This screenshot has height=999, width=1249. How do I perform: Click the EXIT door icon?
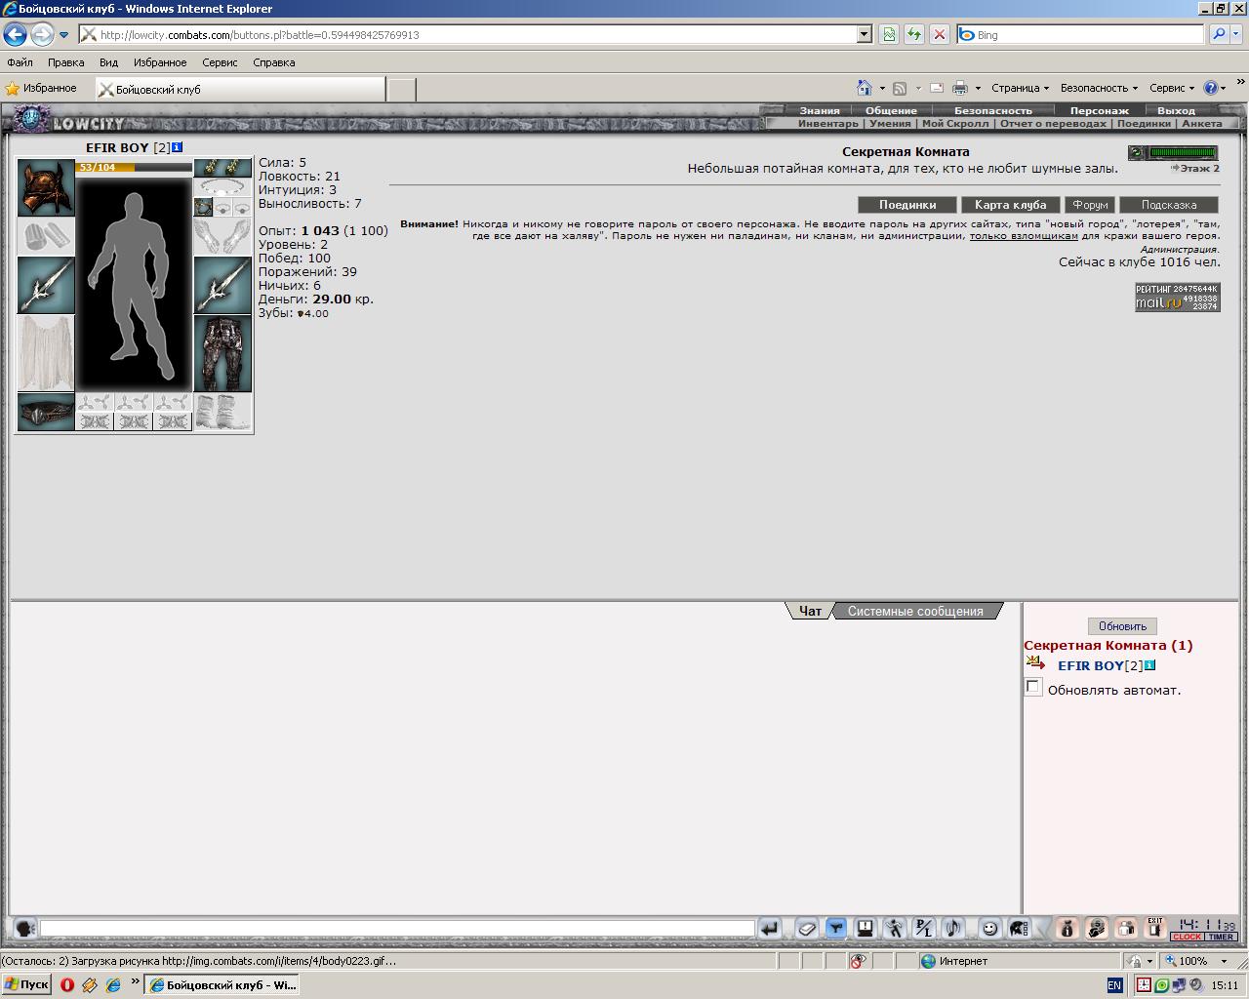[1154, 929]
